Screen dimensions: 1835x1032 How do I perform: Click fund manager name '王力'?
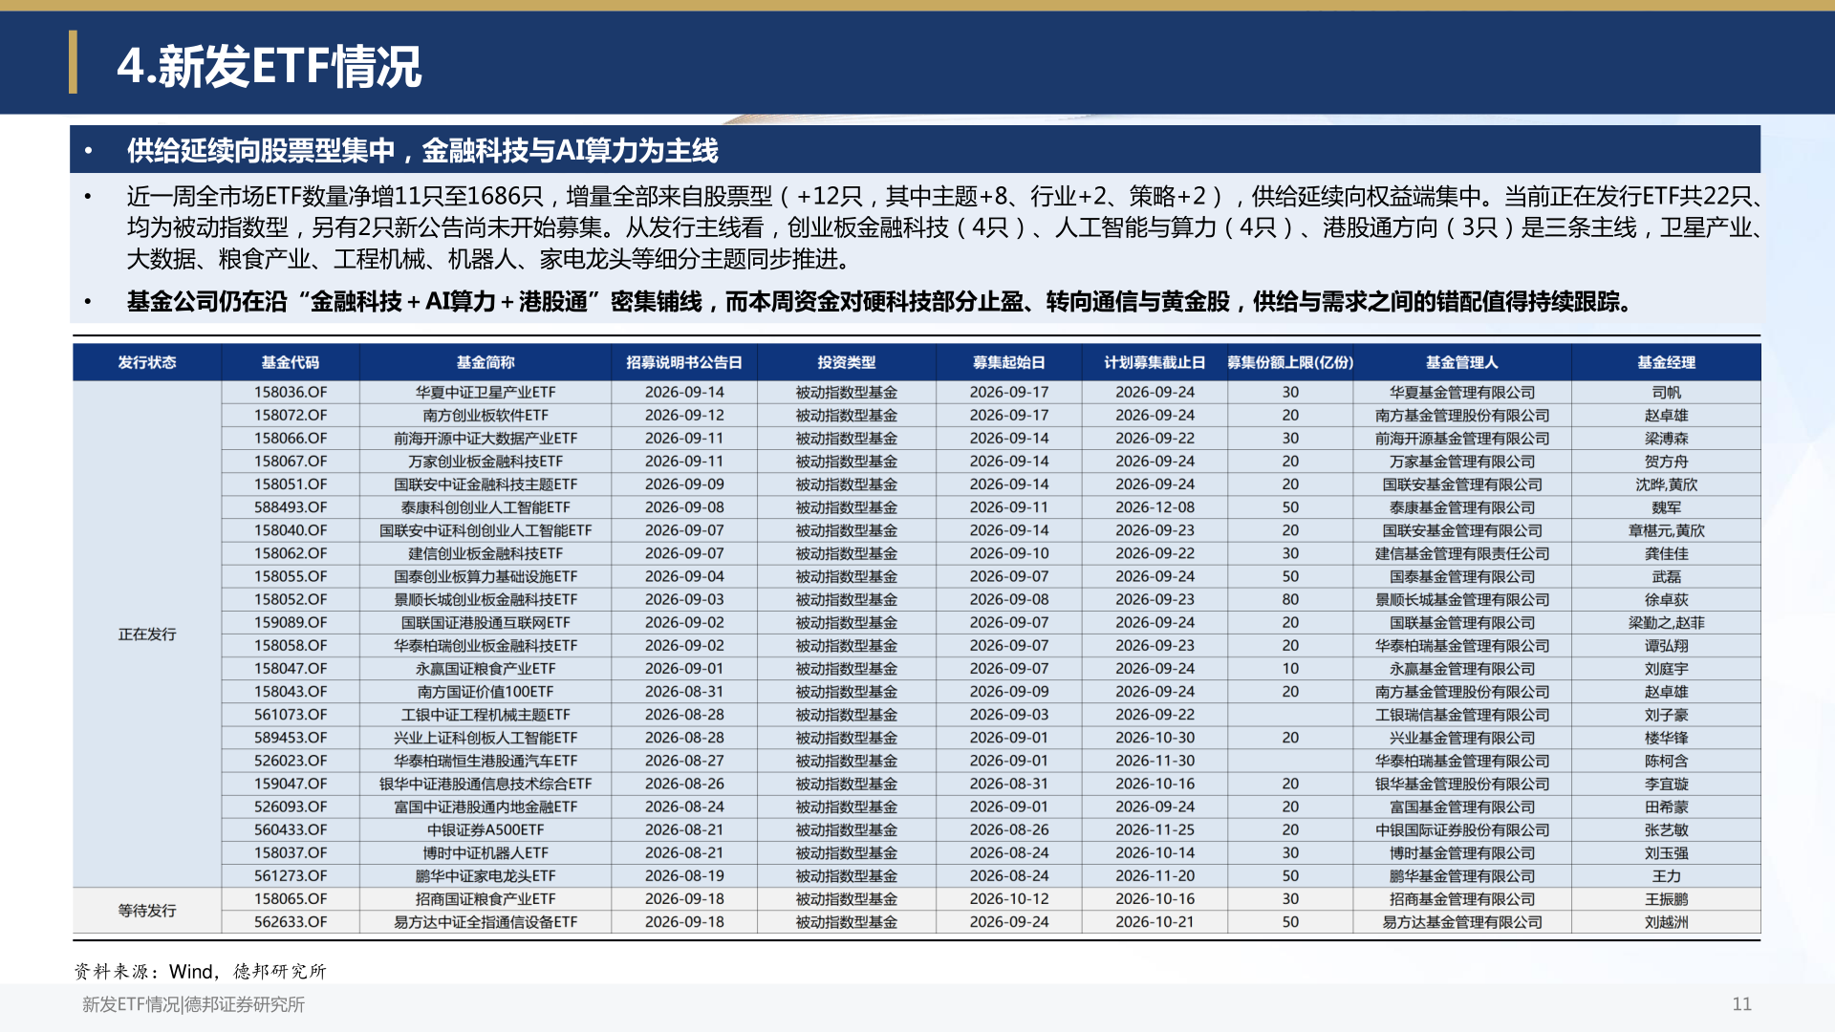point(1667,876)
